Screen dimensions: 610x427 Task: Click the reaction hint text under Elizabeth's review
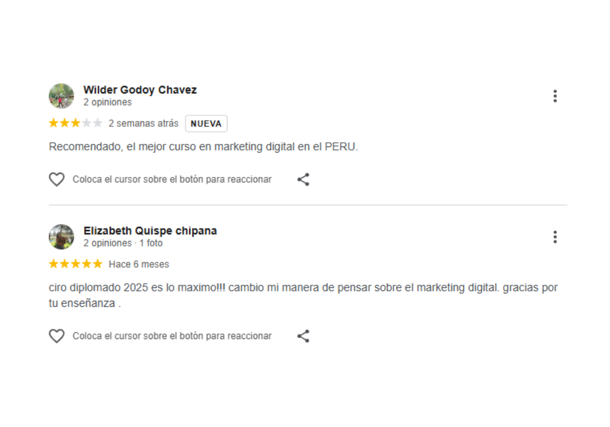(172, 336)
